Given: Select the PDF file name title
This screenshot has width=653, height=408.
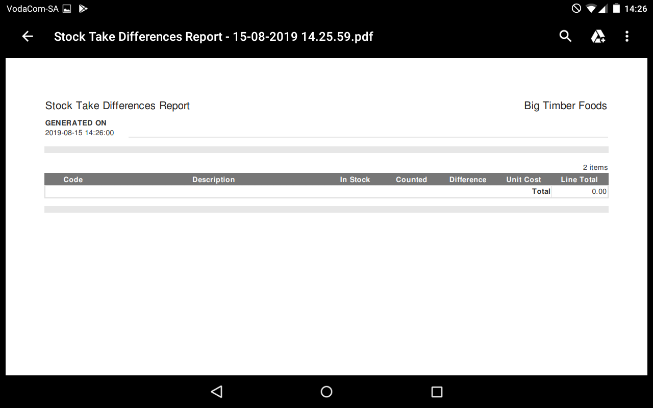Looking at the screenshot, I should click(x=214, y=37).
